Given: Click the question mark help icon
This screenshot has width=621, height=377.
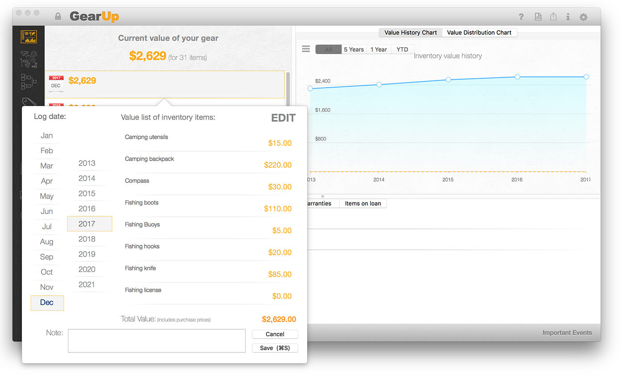Looking at the screenshot, I should [521, 17].
